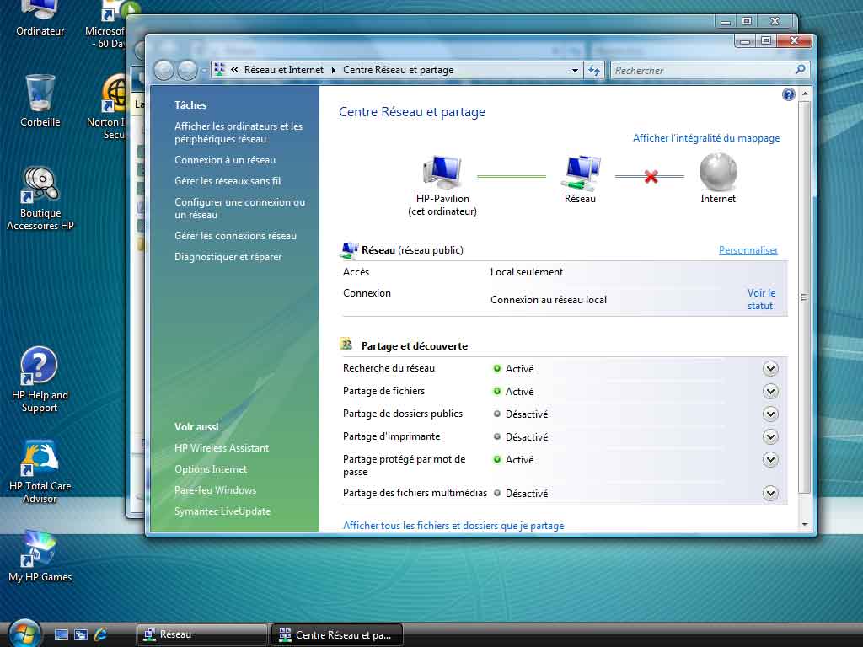Open HP Total Care Advisor desktop shortcut
This screenshot has height=647, width=863.
[x=40, y=459]
